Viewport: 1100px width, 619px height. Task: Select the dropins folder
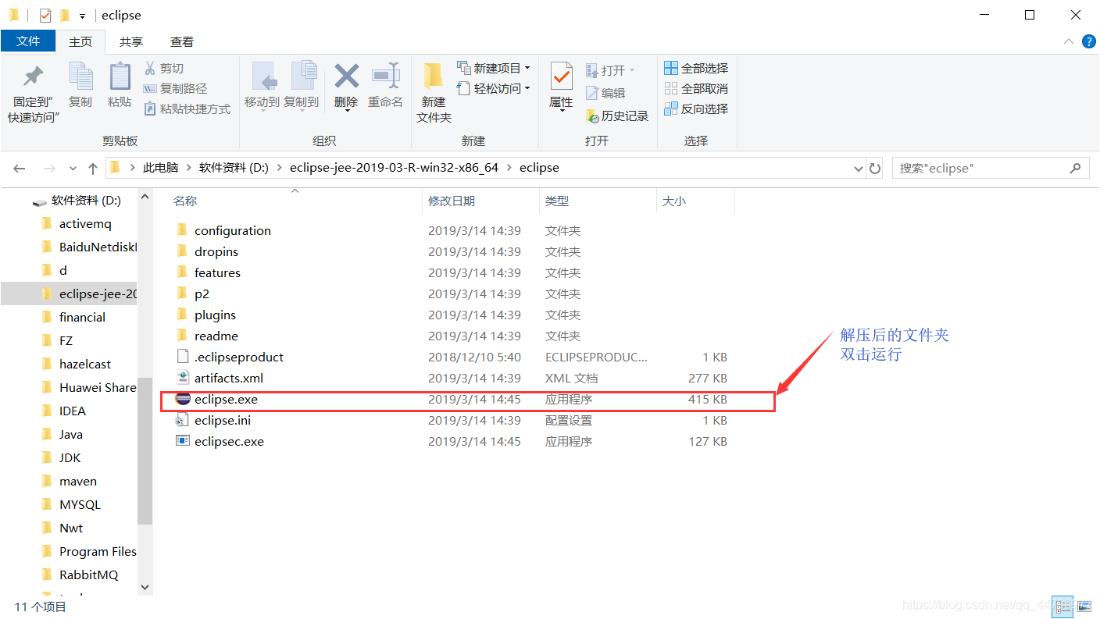click(216, 251)
